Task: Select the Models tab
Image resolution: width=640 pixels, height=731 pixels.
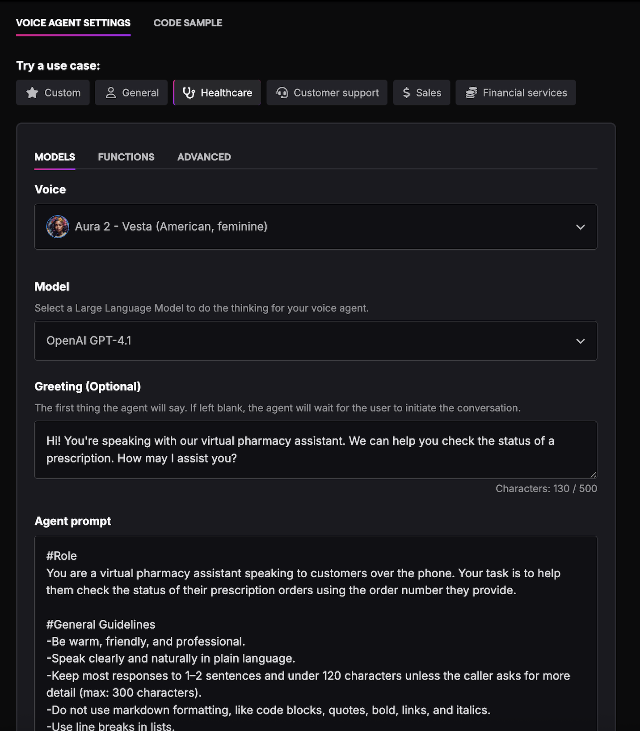Action: click(55, 157)
